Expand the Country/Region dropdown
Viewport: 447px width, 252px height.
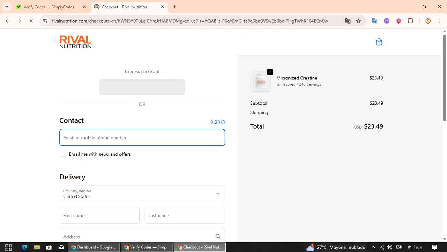pyautogui.click(x=142, y=194)
